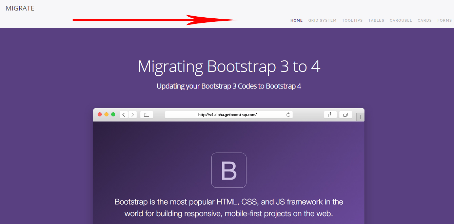The width and height of the screenshot is (454, 224).
Task: Click the show tabs icon in mockup browser
Action: tap(346, 115)
